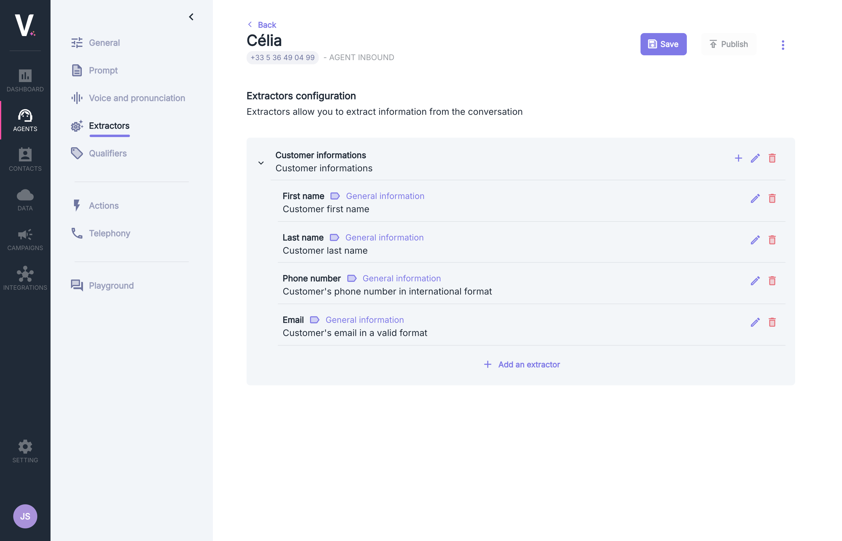Delete the Last name extractor
Image resolution: width=842 pixels, height=541 pixels.
(x=772, y=240)
